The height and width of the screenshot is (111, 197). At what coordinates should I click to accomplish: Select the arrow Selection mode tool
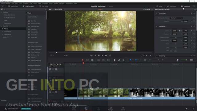click(x=83, y=60)
